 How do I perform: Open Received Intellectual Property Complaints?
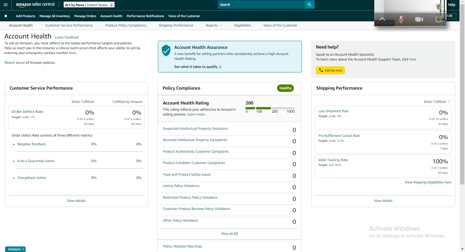point(195,140)
